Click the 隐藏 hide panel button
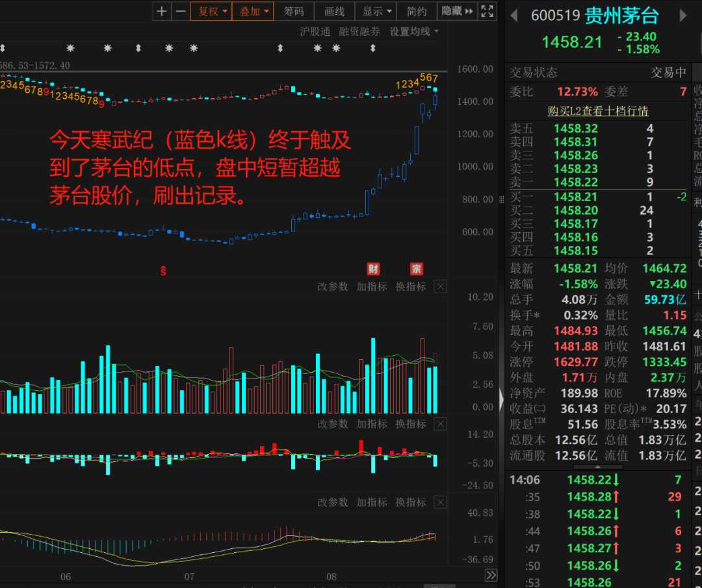Viewport: 702px width, 588px height. point(457,11)
